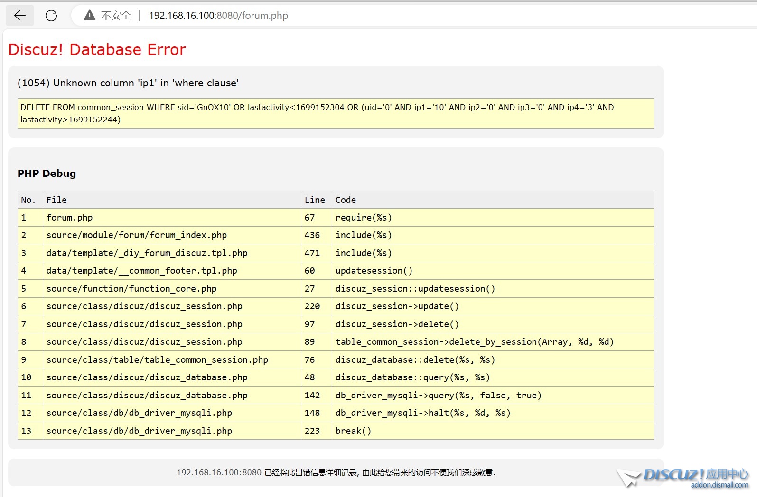Click the addon.dismall.com link text
This screenshot has width=757, height=497.
click(x=719, y=485)
